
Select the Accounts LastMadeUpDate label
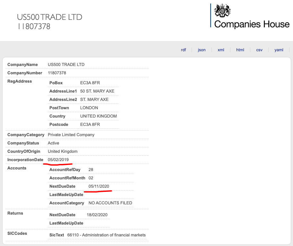pyautogui.click(x=66, y=195)
